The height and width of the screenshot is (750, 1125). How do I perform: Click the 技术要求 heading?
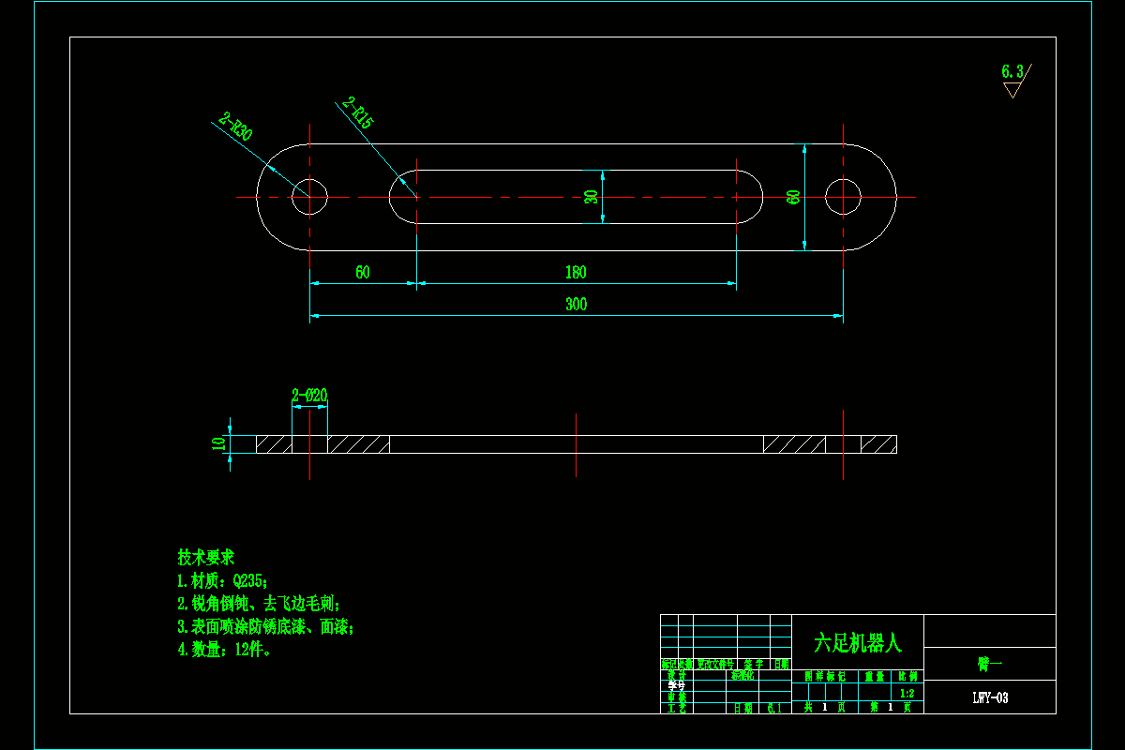coord(205,558)
